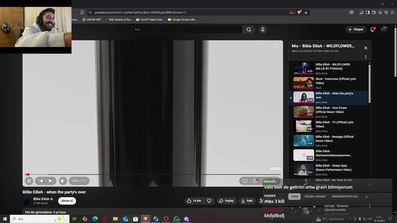Open the ATAUNI-OBS bookmark
The height and width of the screenshot is (223, 397).
(x=91, y=20)
